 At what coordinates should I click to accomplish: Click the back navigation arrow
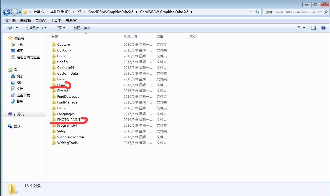click(6, 12)
